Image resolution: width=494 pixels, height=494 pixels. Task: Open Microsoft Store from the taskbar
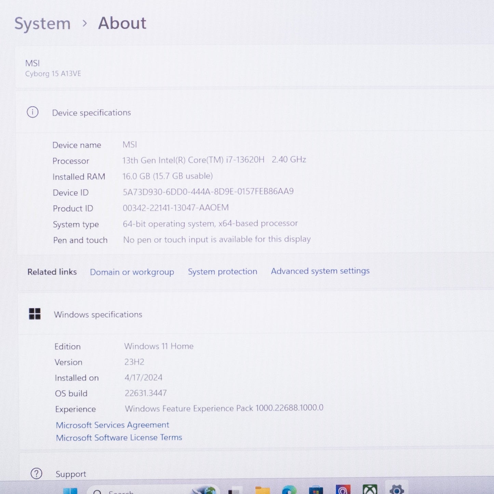click(x=316, y=491)
